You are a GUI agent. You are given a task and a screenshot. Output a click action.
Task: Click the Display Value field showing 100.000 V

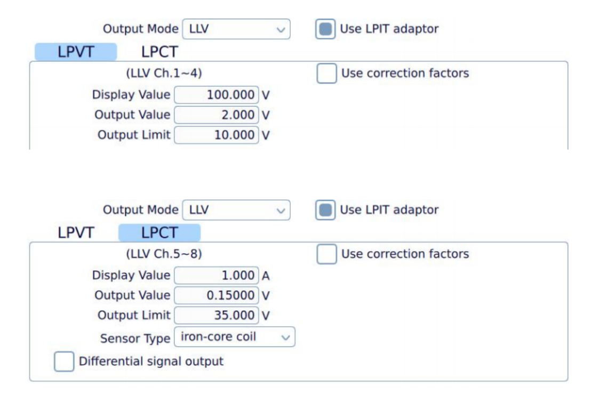[x=216, y=93]
